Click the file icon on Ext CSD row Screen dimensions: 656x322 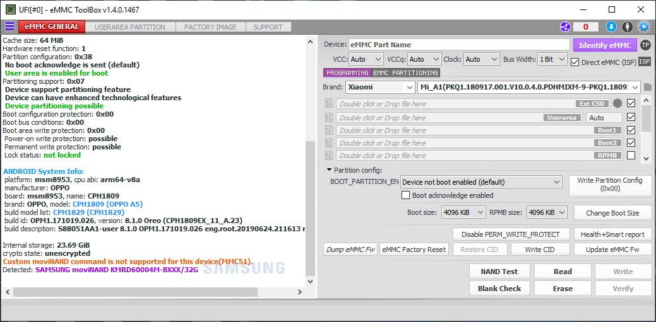click(328, 104)
